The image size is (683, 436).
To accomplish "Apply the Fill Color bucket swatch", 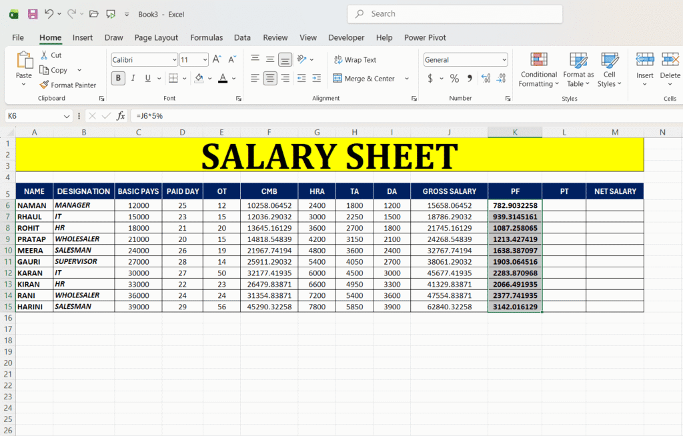I will point(199,79).
